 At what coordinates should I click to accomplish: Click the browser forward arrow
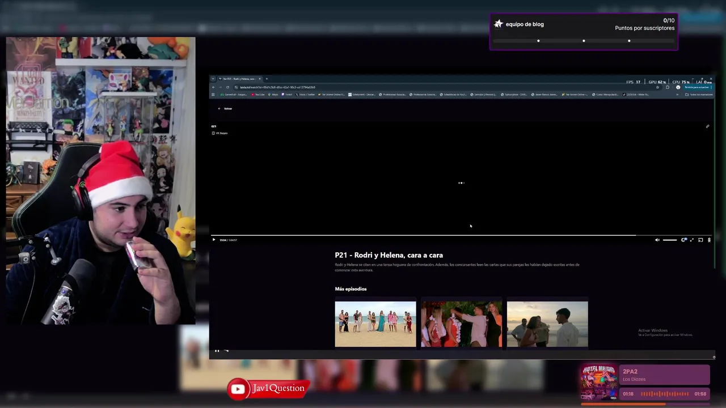click(221, 87)
